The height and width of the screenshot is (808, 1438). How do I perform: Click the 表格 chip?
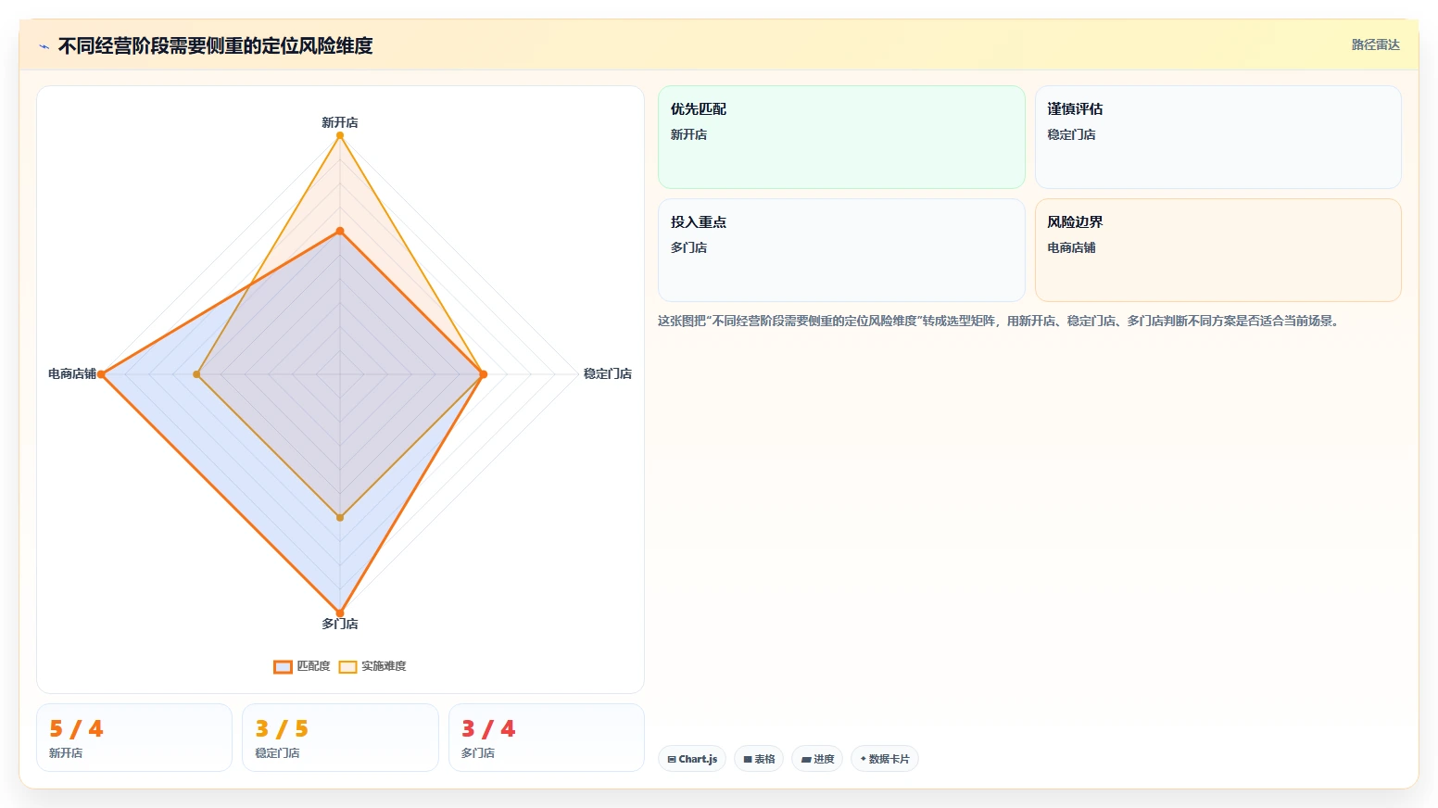[x=759, y=759]
